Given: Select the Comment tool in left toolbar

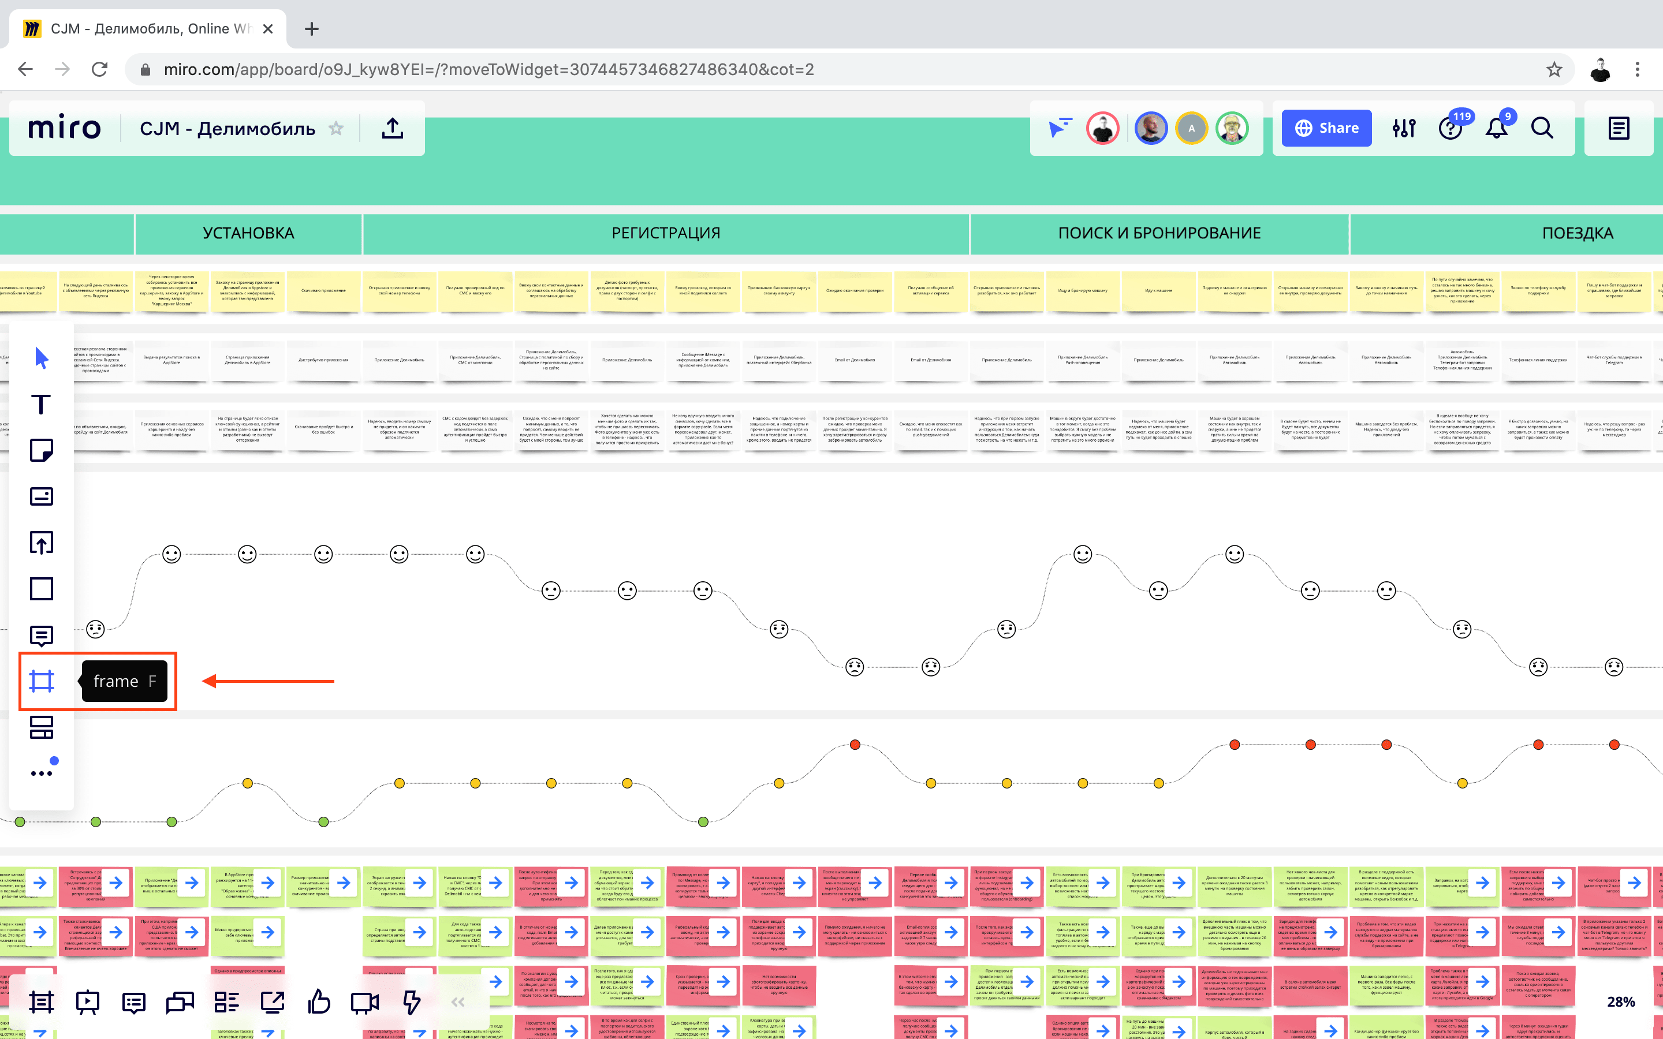Looking at the screenshot, I should [41, 636].
